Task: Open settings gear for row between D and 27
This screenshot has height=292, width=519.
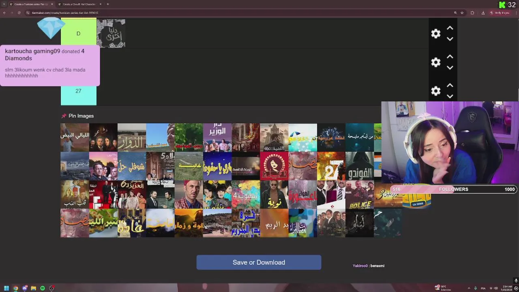Action: click(x=436, y=62)
